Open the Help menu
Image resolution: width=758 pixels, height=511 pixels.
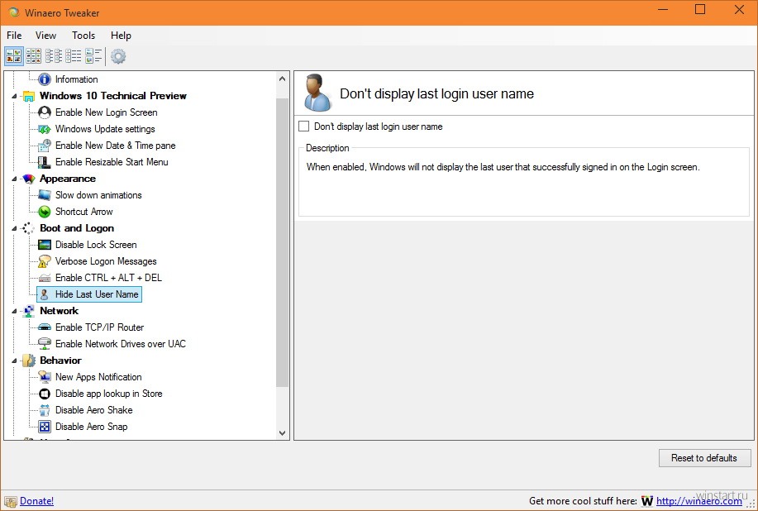pyautogui.click(x=121, y=36)
